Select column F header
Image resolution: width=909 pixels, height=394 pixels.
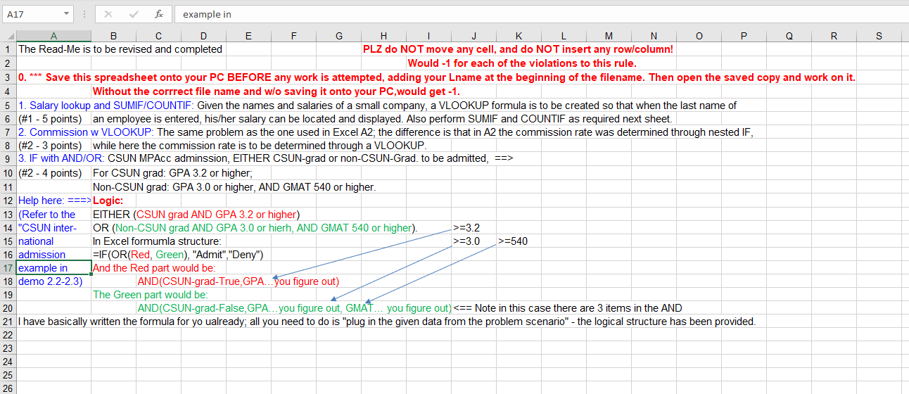(294, 36)
